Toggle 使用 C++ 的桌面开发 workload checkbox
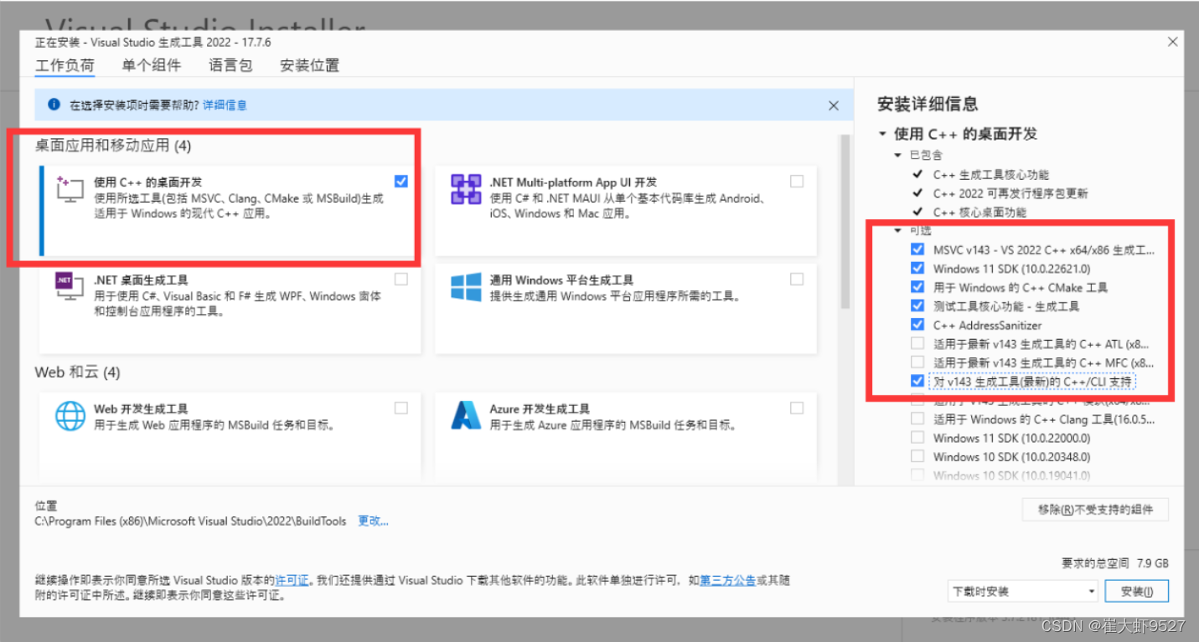 point(401,181)
